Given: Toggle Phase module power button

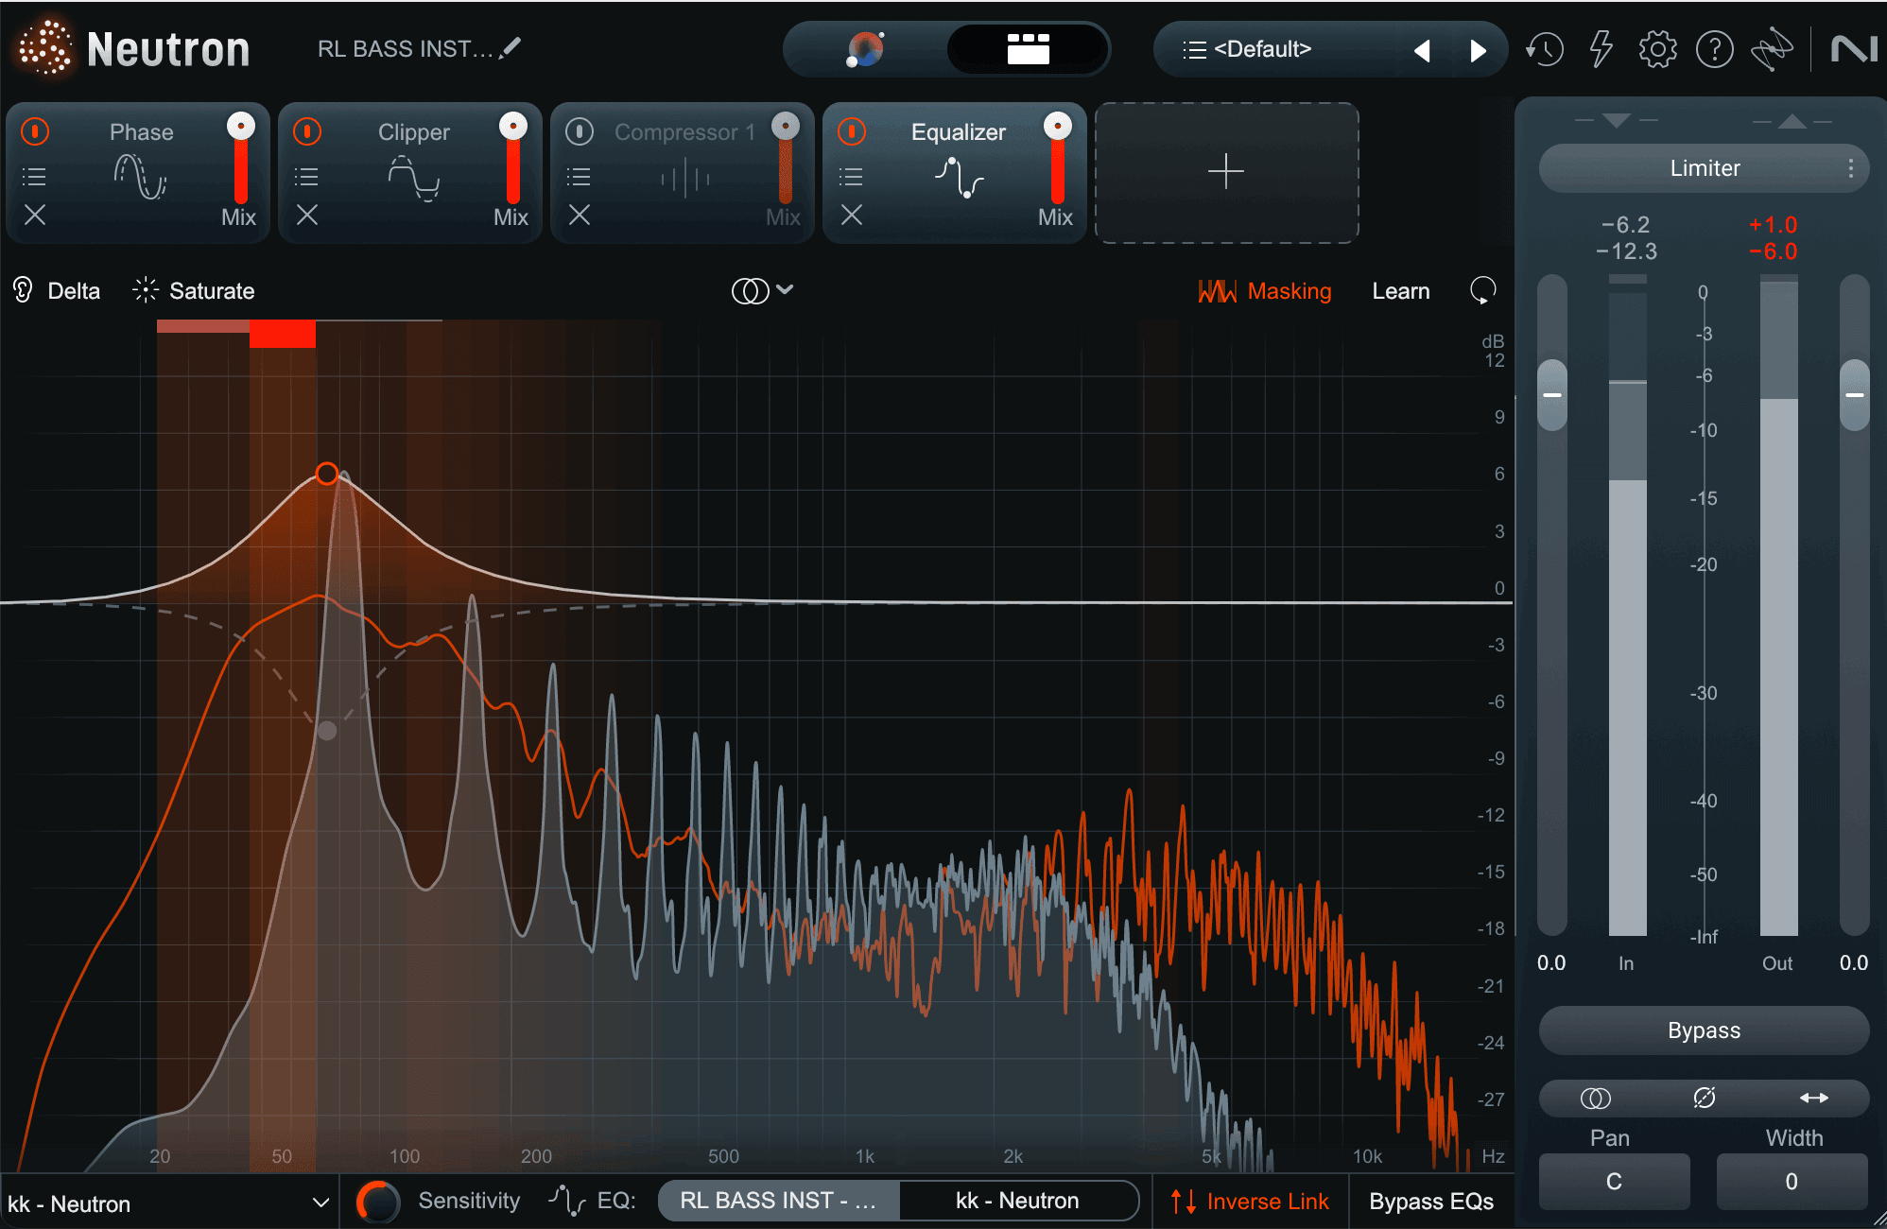Looking at the screenshot, I should (35, 131).
